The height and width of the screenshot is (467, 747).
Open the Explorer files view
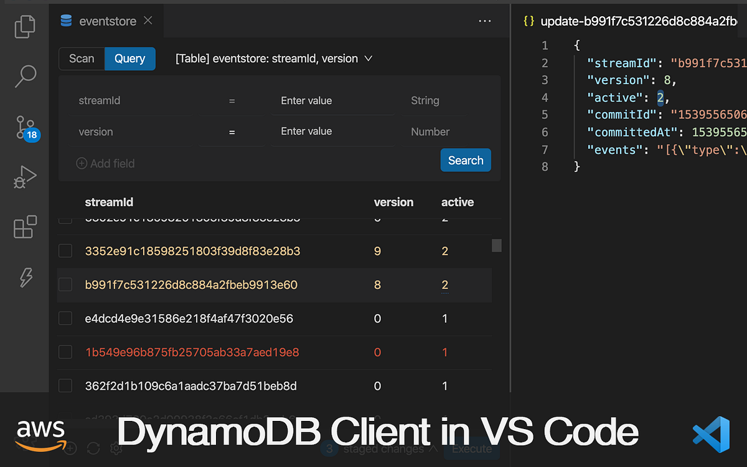click(x=26, y=26)
